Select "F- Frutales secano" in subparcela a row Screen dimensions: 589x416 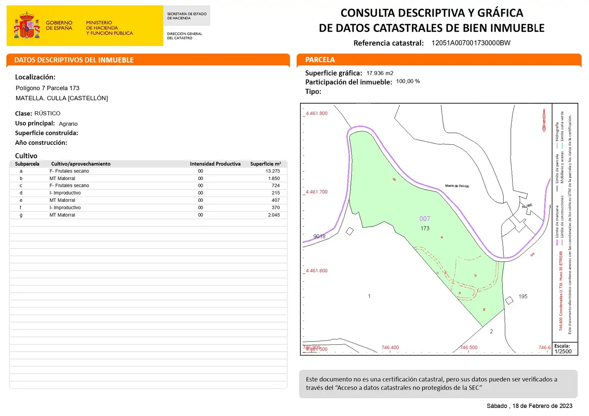(69, 171)
